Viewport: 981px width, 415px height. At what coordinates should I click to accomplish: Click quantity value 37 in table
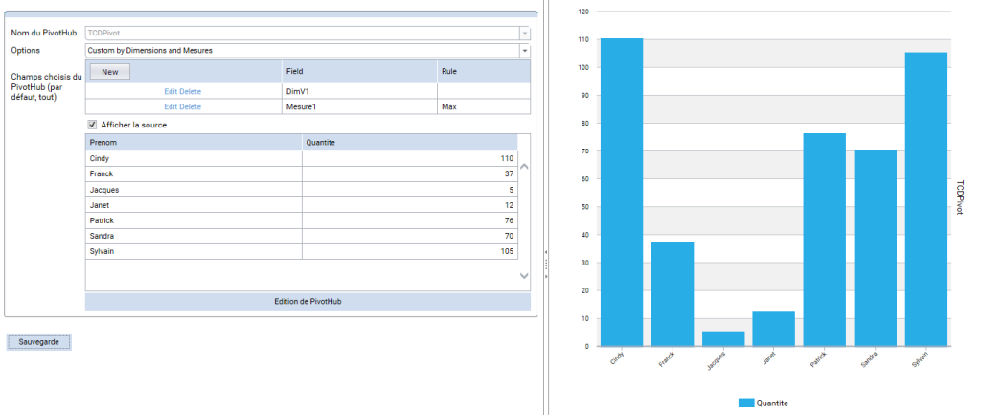509,174
